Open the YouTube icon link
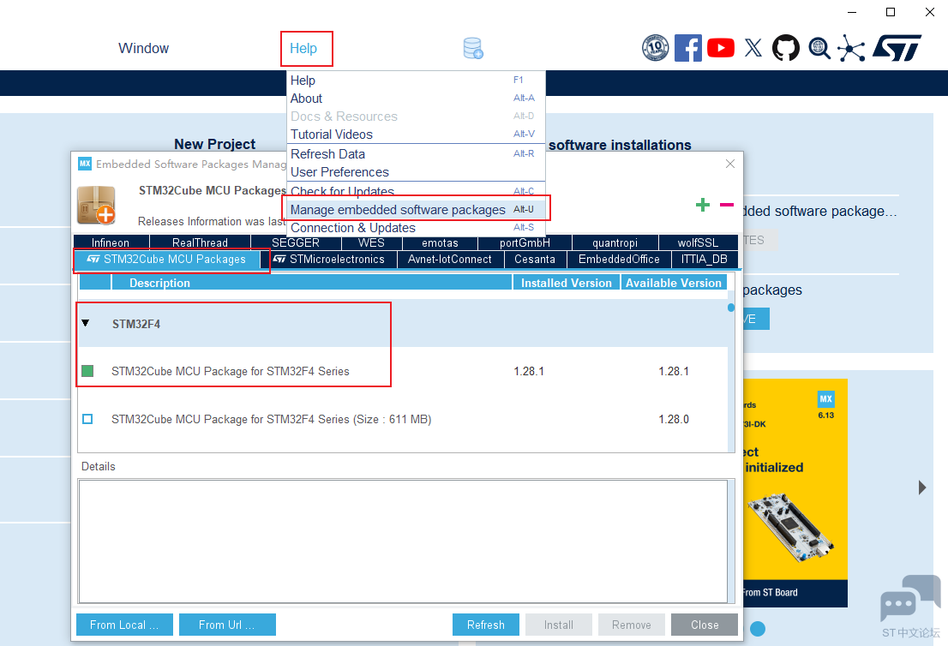This screenshot has width=948, height=646. pyautogui.click(x=721, y=48)
